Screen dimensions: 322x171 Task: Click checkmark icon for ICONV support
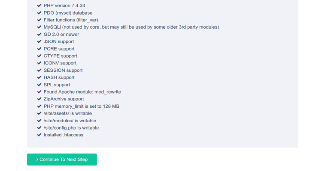coord(39,63)
